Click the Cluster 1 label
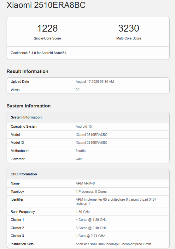Viewport: 175px width, 249px height. (x=17, y=220)
